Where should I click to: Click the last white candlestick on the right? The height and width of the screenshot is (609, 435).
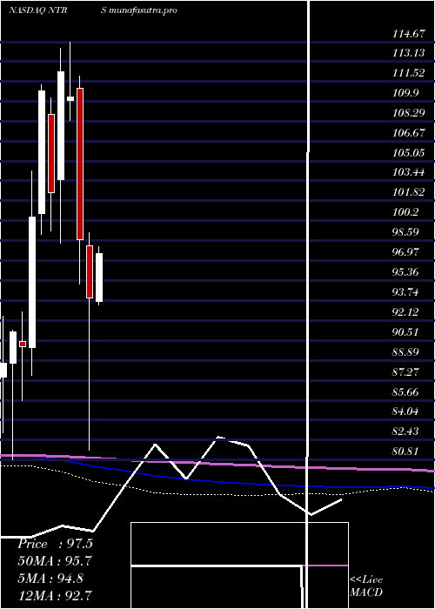pyautogui.click(x=99, y=278)
